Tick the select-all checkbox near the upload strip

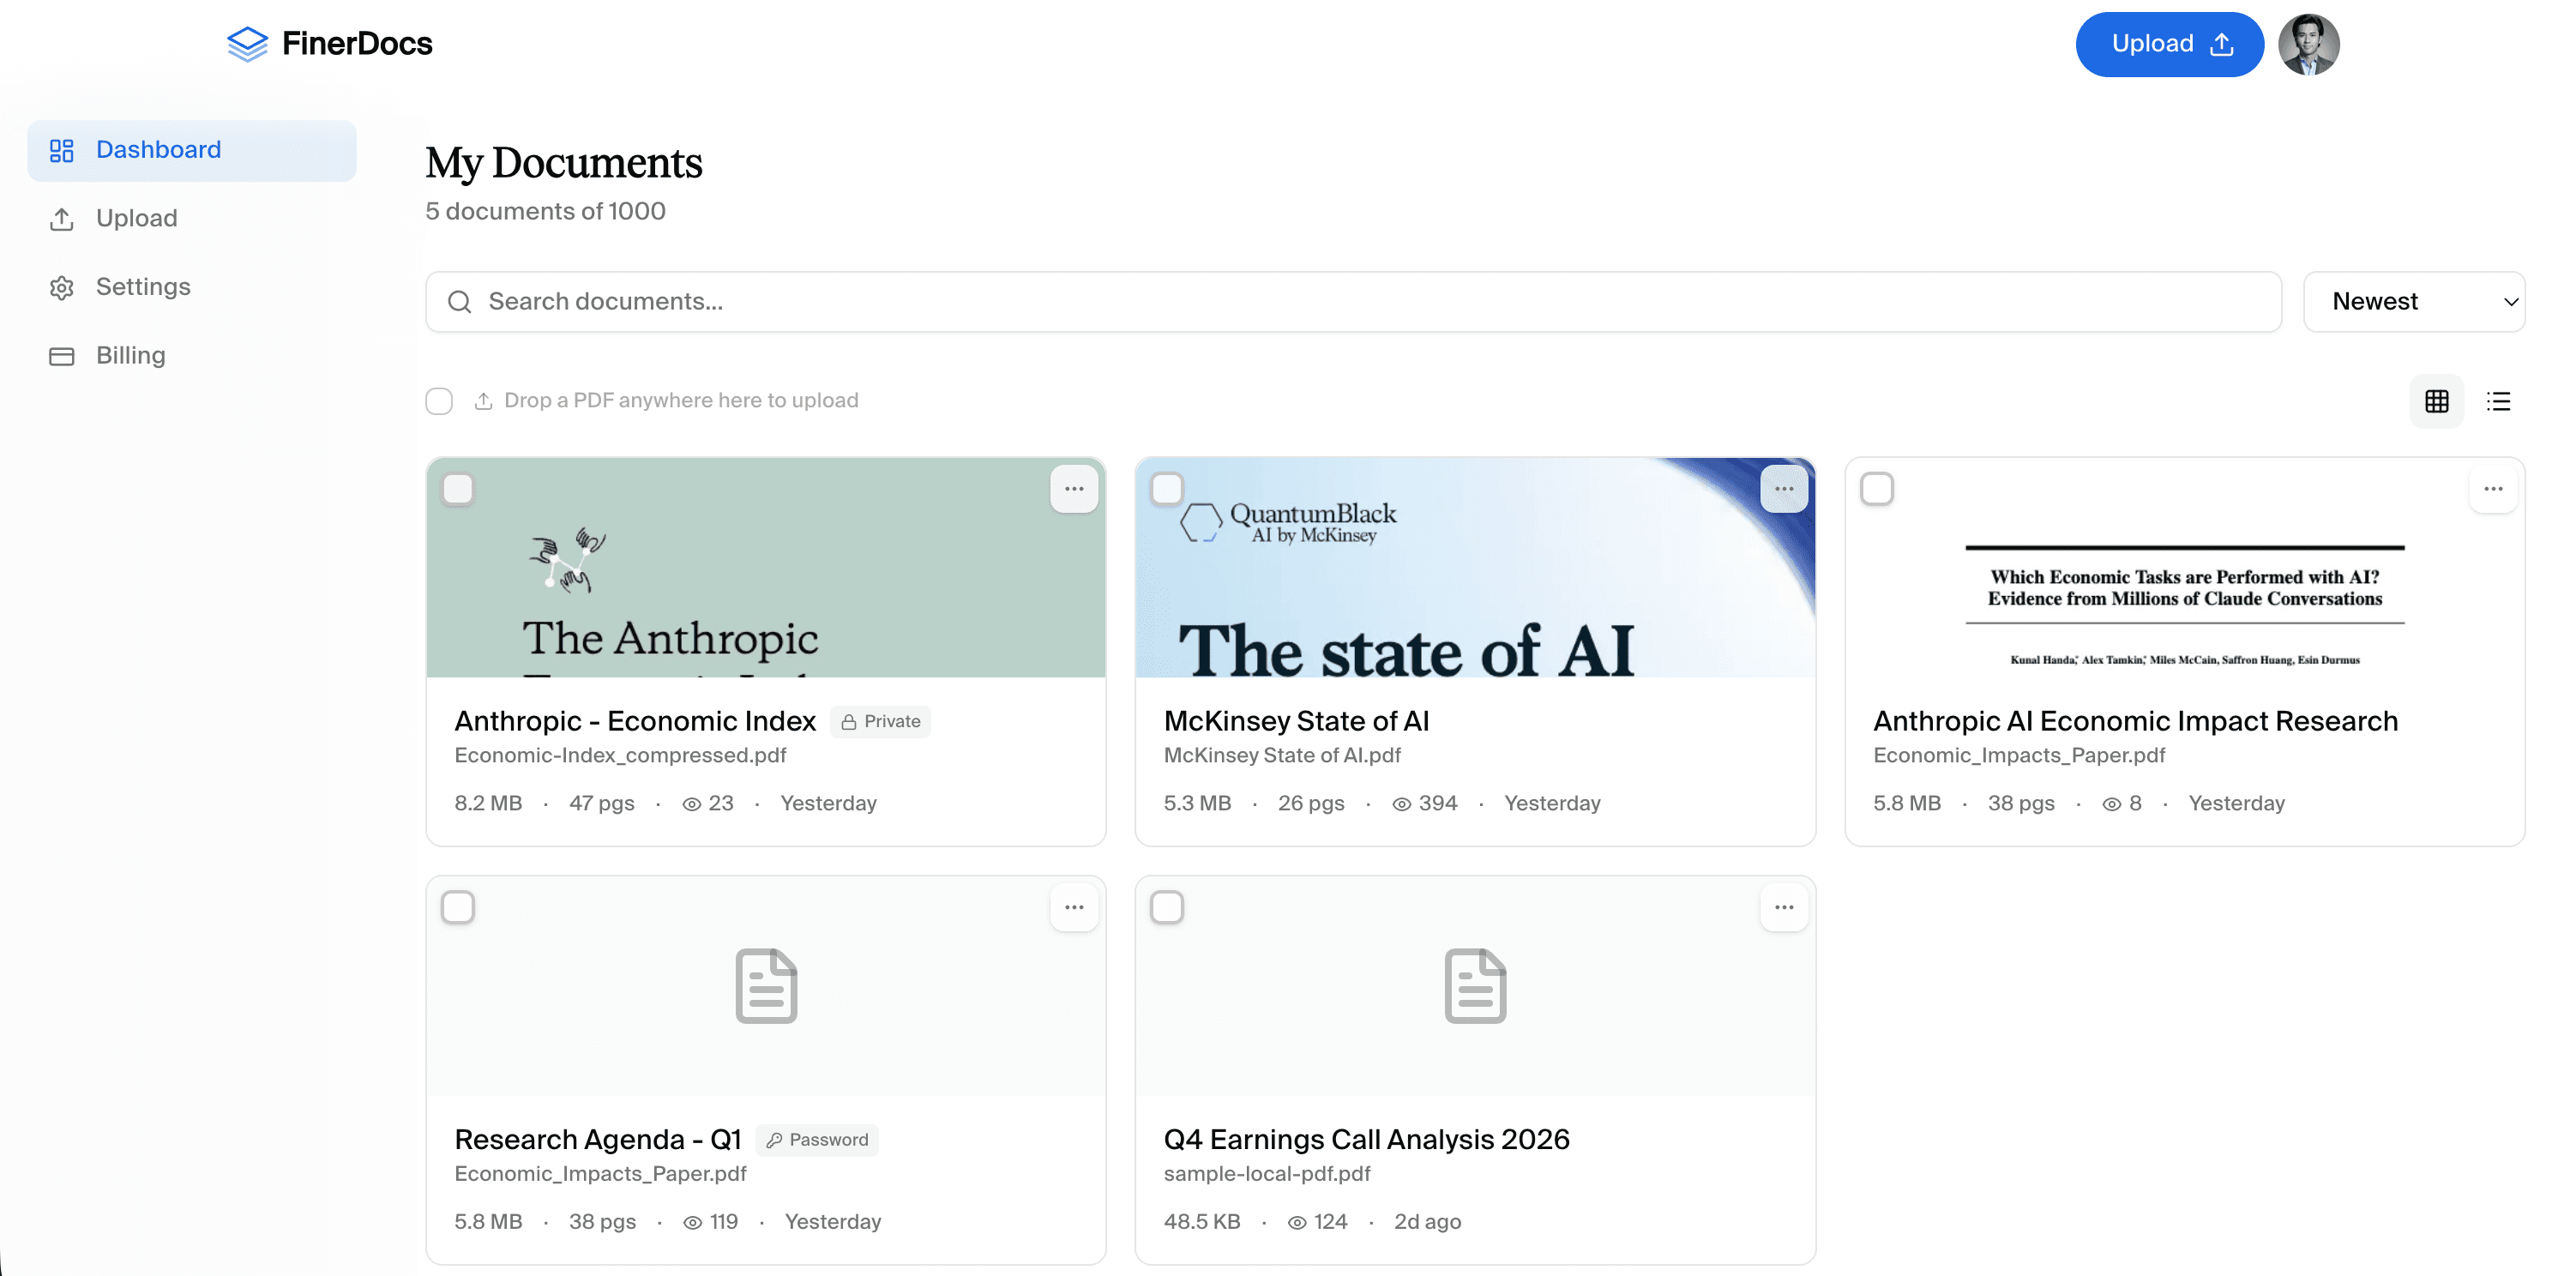pos(438,400)
